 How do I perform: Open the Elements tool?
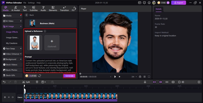coord(53,9)
